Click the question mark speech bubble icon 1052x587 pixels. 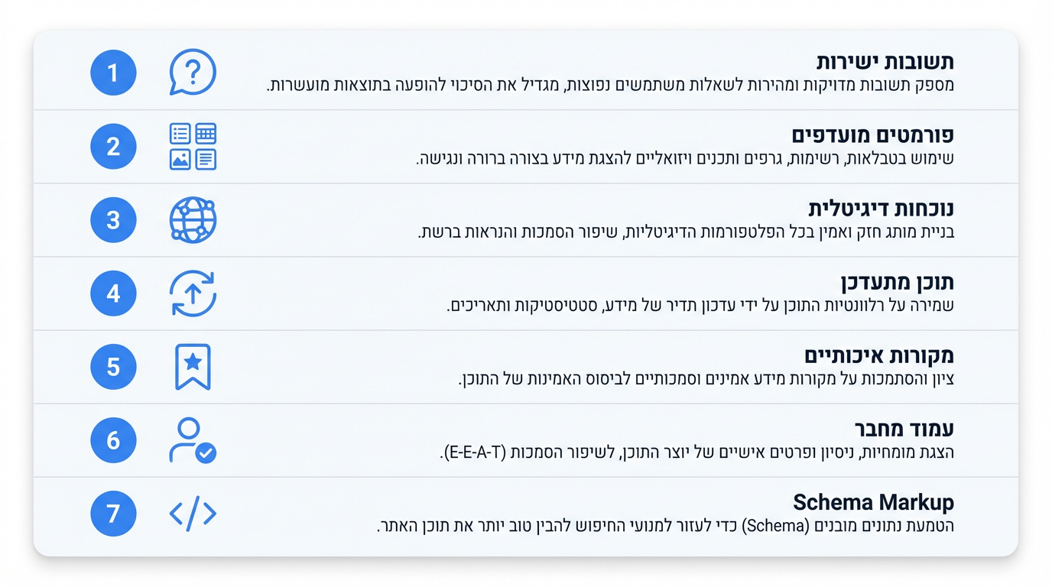[x=193, y=73]
